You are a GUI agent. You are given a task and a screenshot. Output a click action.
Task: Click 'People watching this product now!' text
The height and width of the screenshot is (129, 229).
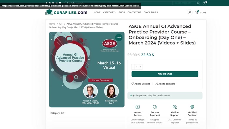[x=153, y=95]
